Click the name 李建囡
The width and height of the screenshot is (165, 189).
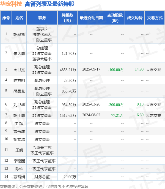click(19, 161)
